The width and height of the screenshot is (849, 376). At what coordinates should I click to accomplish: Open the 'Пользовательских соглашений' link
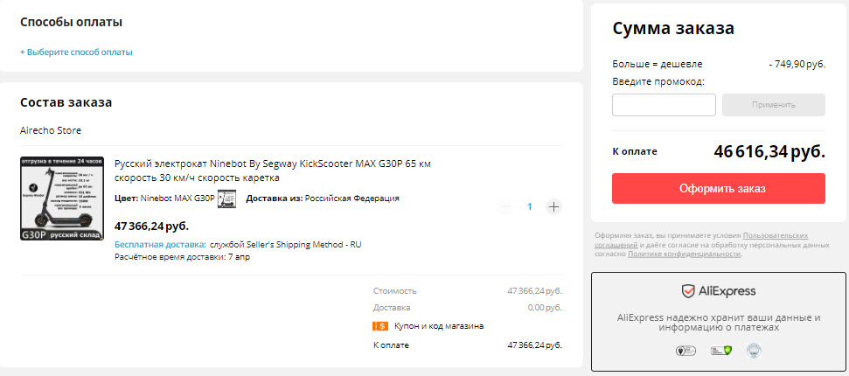click(x=775, y=236)
